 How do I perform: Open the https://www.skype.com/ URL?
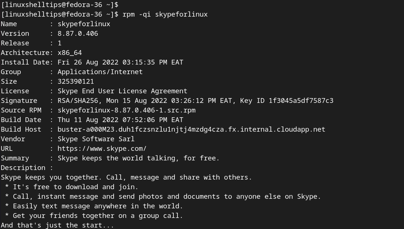(102, 149)
